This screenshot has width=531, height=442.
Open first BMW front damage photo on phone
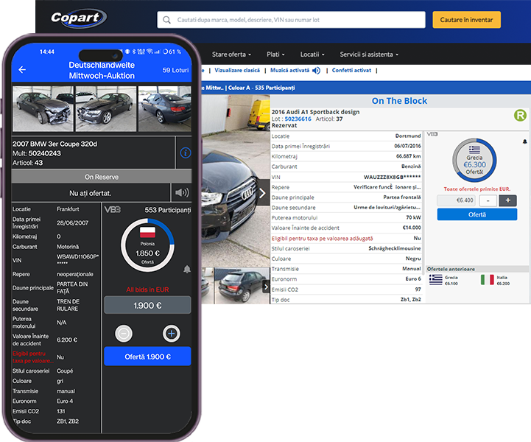43,108
